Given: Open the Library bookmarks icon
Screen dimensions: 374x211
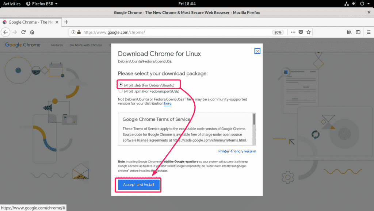Looking at the screenshot, I should coord(349,32).
